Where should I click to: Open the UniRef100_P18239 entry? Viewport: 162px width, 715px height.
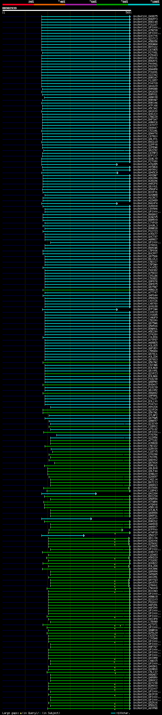pyautogui.click(x=145, y=388)
